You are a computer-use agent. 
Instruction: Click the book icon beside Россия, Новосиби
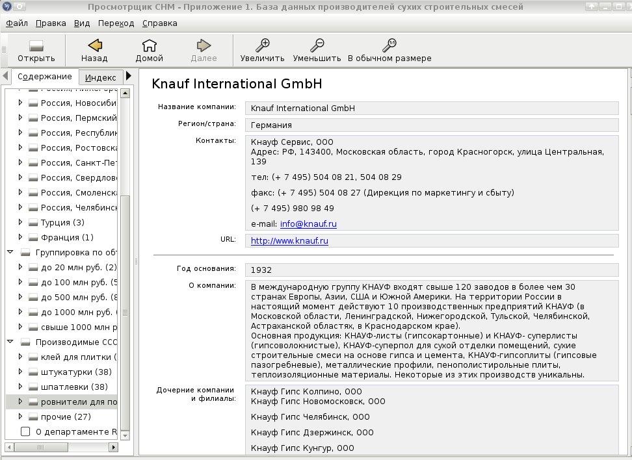click(33, 103)
